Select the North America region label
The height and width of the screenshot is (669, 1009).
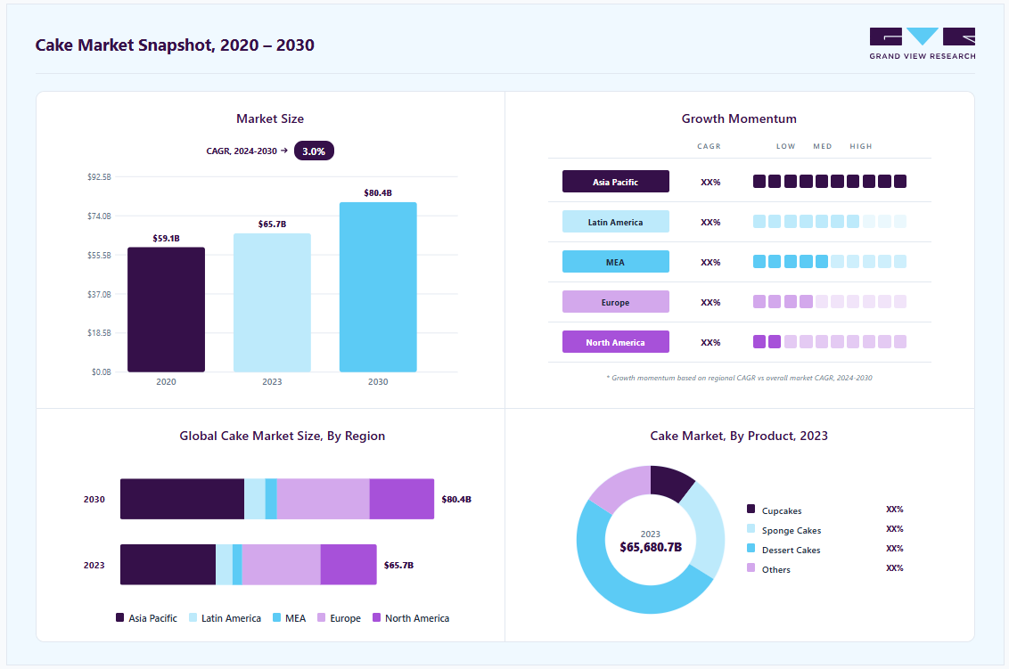click(615, 341)
